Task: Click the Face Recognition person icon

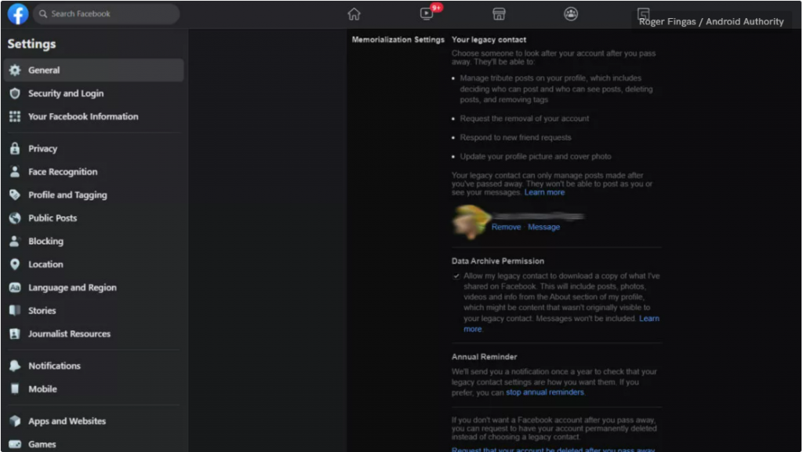Action: [15, 172]
